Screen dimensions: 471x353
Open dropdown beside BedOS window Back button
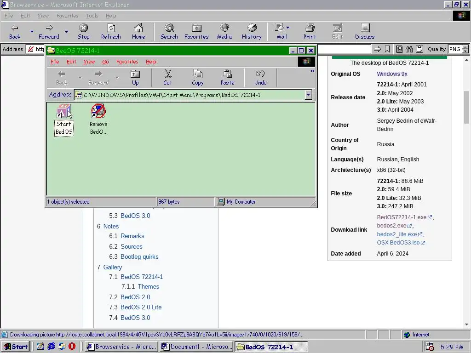(80, 78)
